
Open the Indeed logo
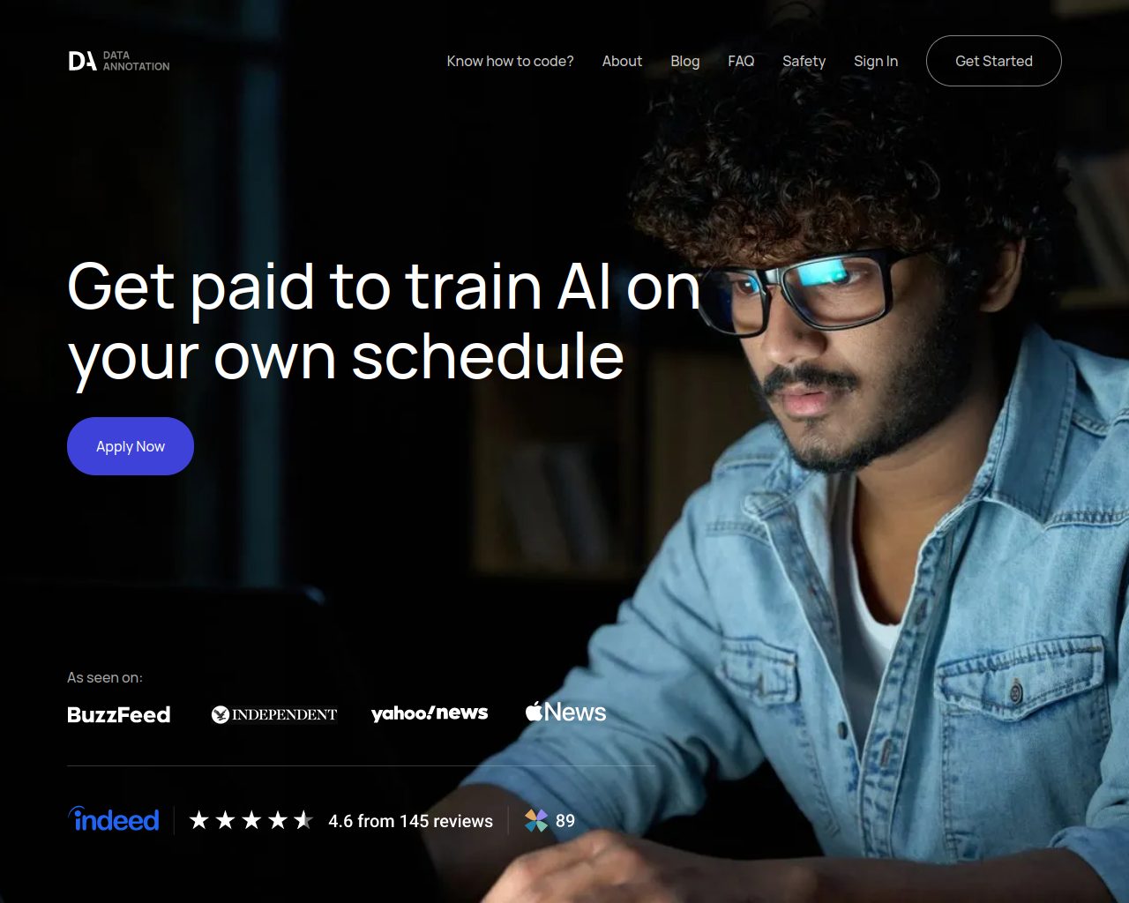pos(114,819)
